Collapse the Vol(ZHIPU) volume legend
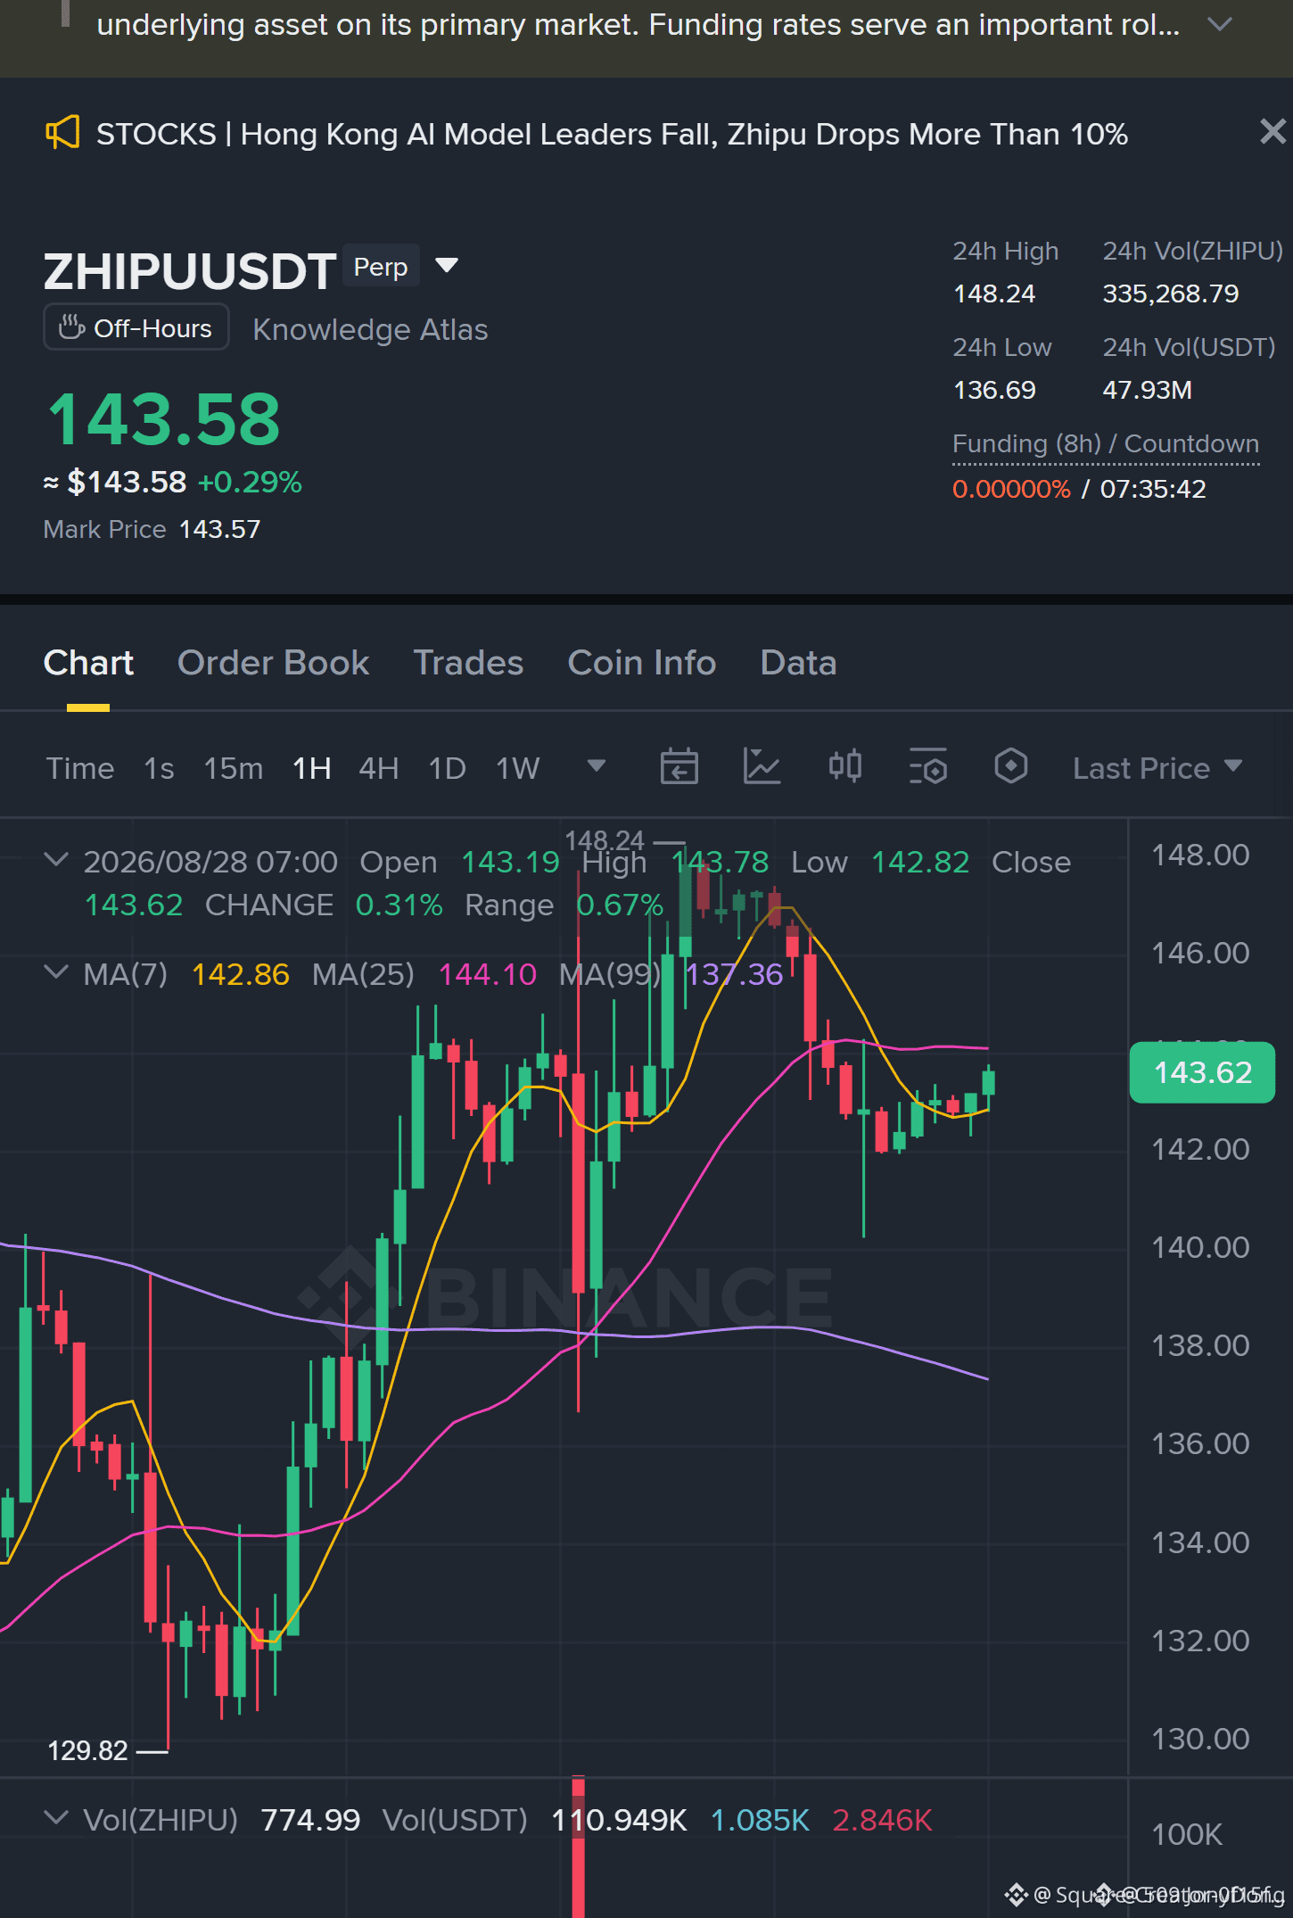The width and height of the screenshot is (1293, 1918). [56, 1818]
